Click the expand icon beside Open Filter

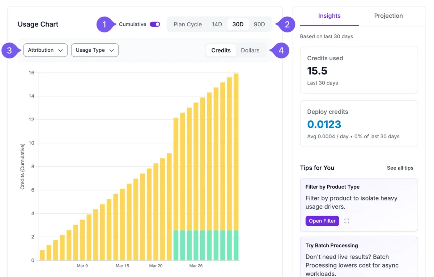[347, 221]
